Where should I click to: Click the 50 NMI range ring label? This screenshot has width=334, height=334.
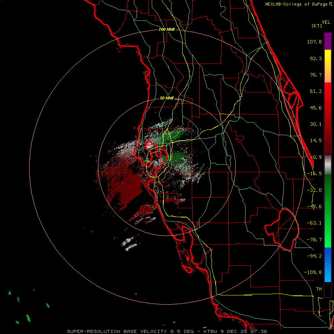click(167, 98)
